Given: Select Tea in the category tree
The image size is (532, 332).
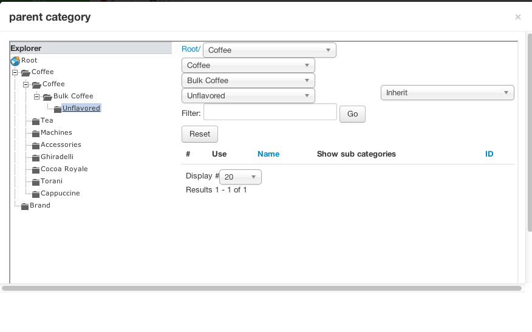Looking at the screenshot, I should [x=47, y=120].
